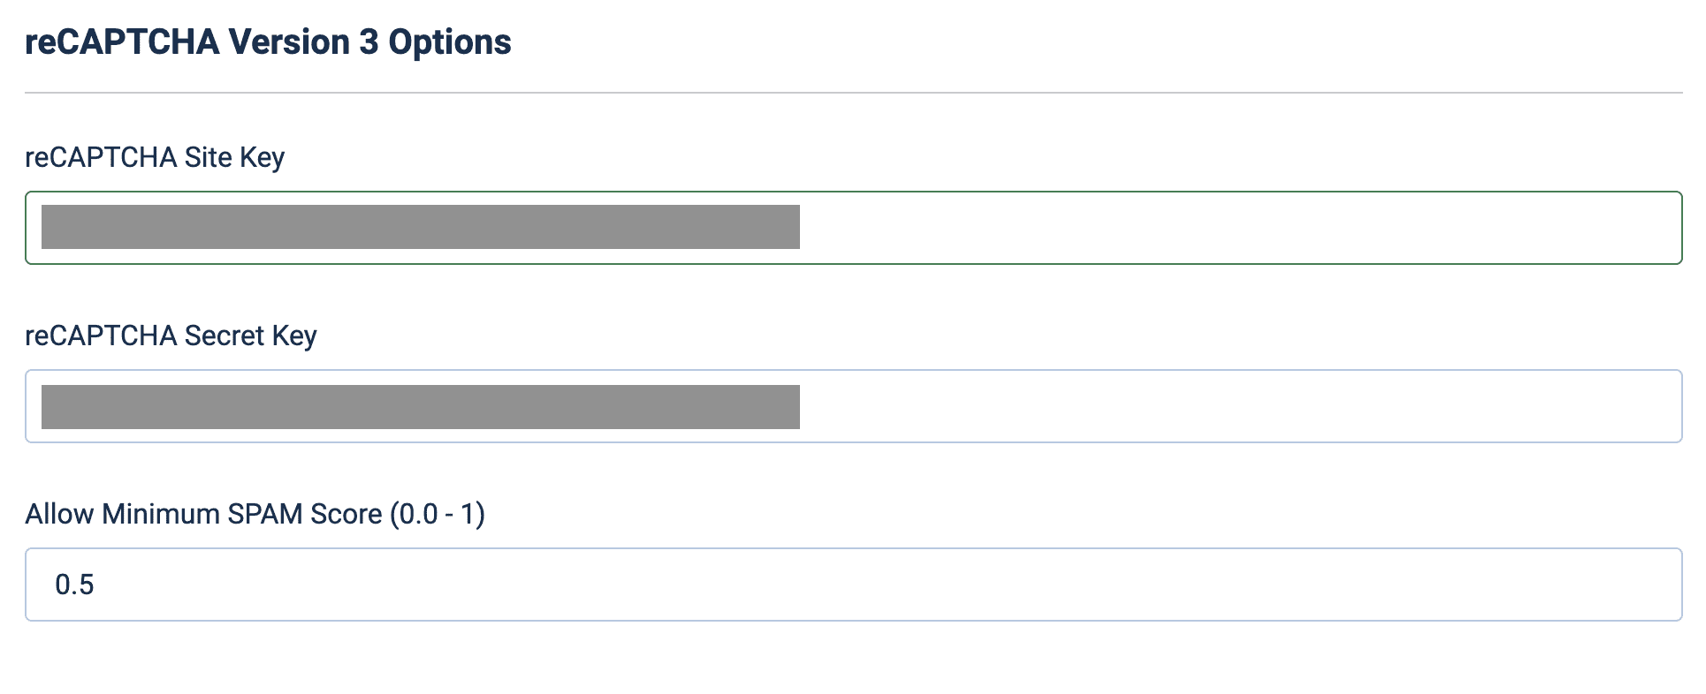
Task: Click the "reCAPTCHA Secret Key" label
Action: [171, 336]
